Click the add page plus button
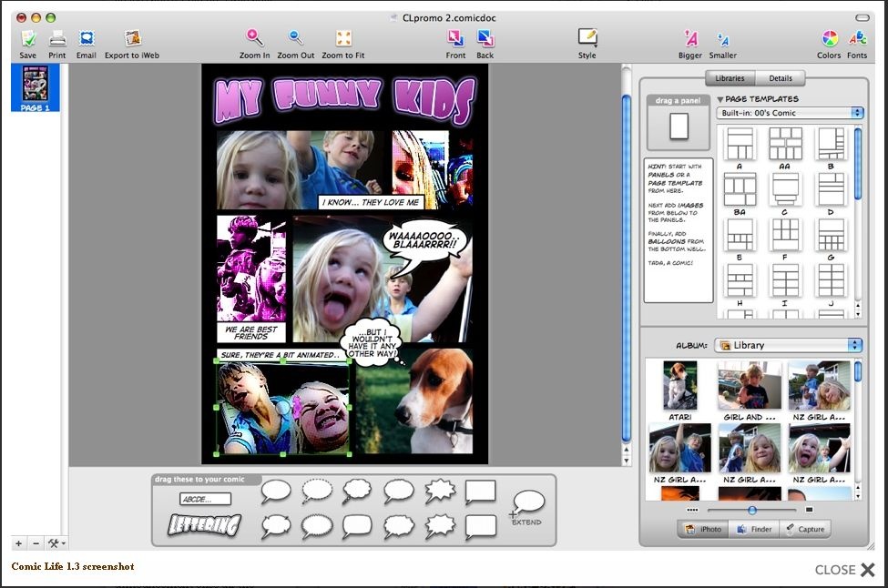The height and width of the screenshot is (588, 888). pyautogui.click(x=18, y=543)
